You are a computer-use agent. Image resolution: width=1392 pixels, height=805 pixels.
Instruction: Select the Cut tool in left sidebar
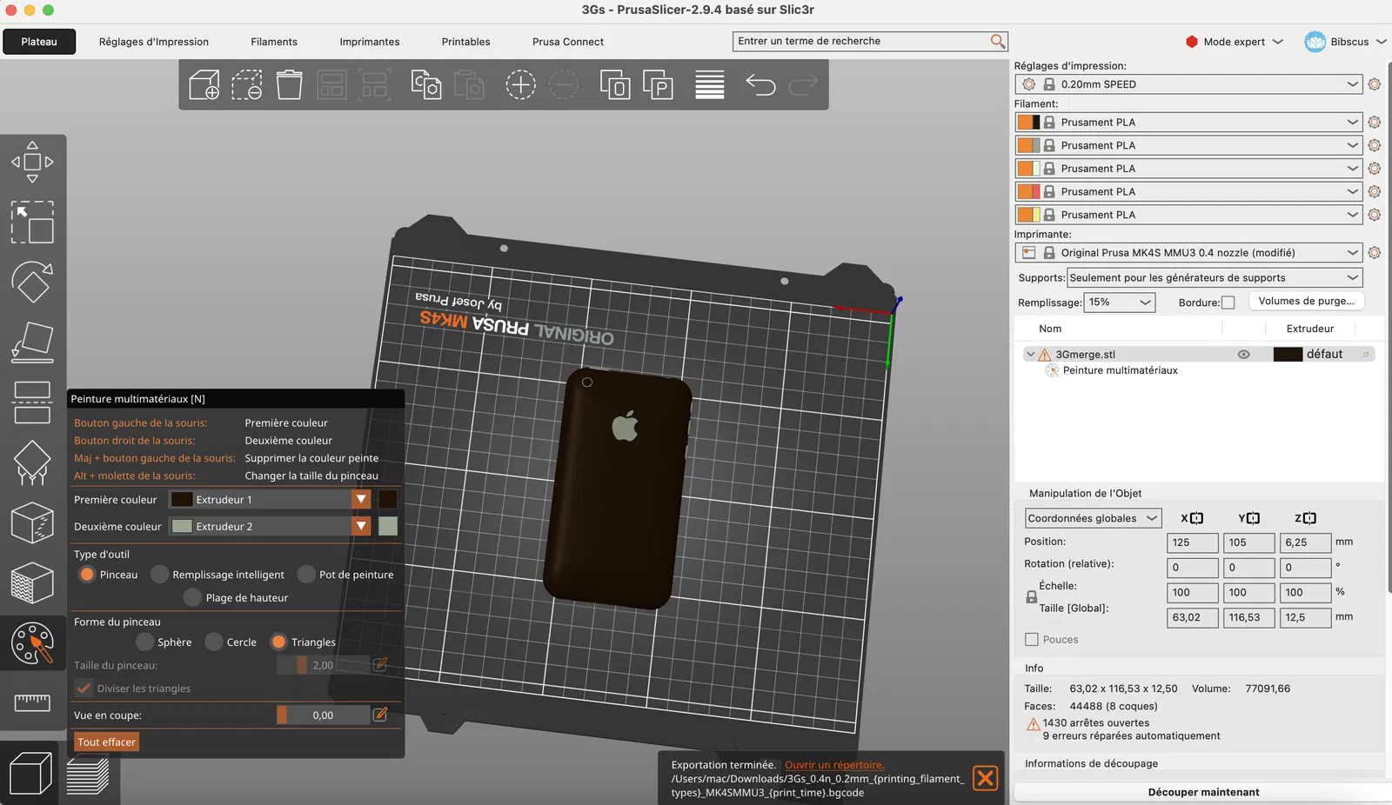[32, 402]
